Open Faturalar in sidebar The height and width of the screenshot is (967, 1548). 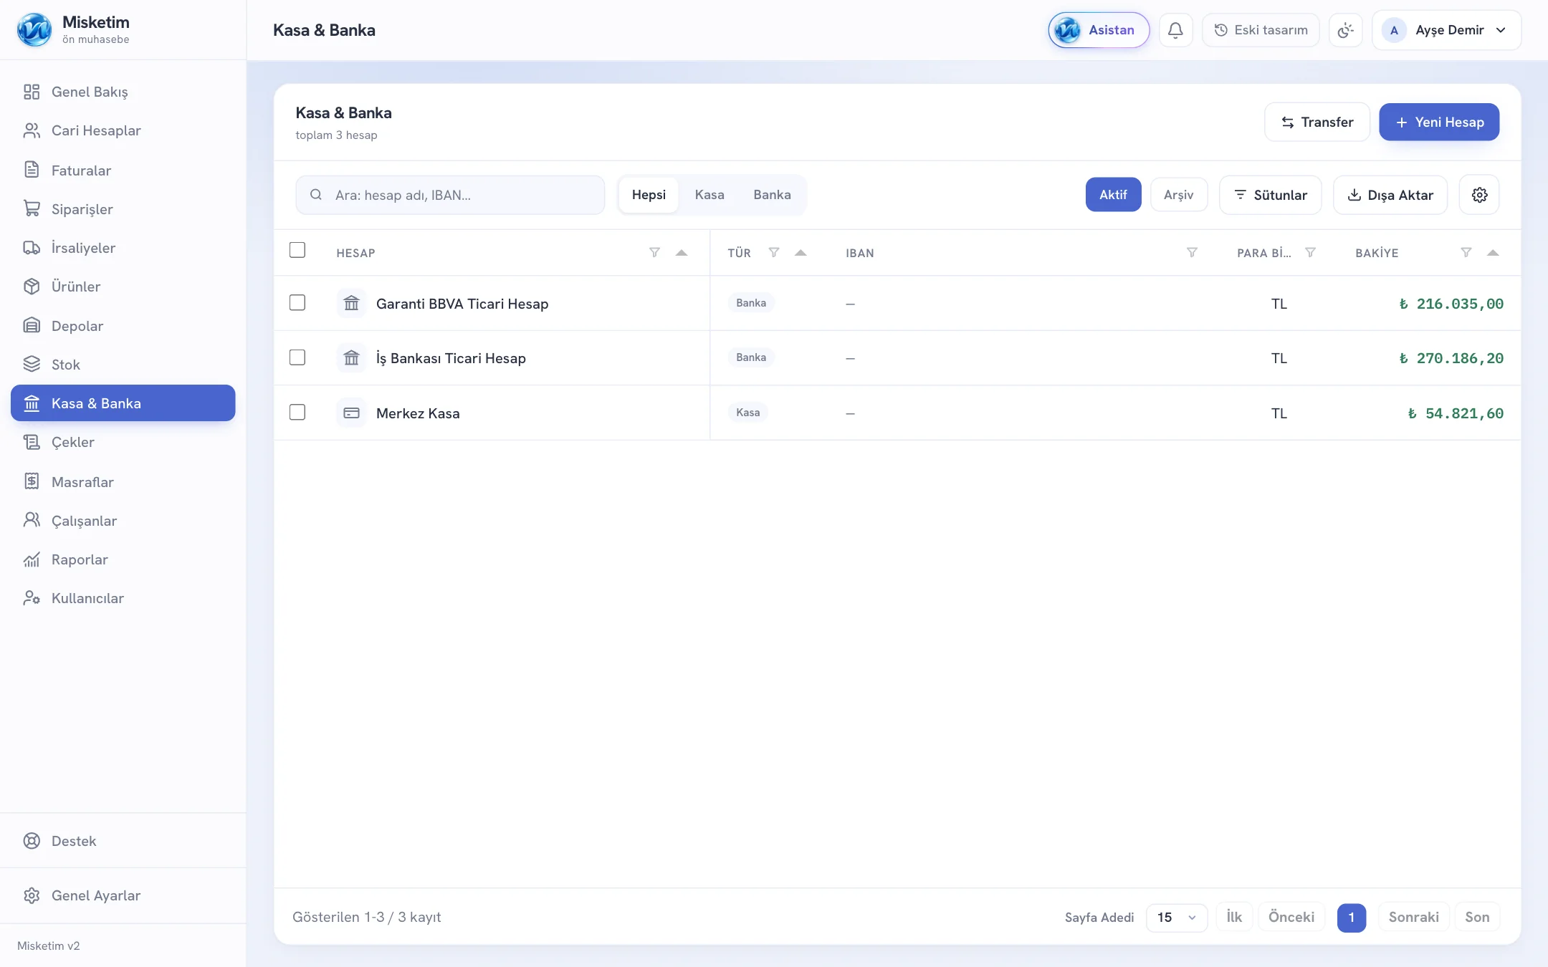click(123, 170)
